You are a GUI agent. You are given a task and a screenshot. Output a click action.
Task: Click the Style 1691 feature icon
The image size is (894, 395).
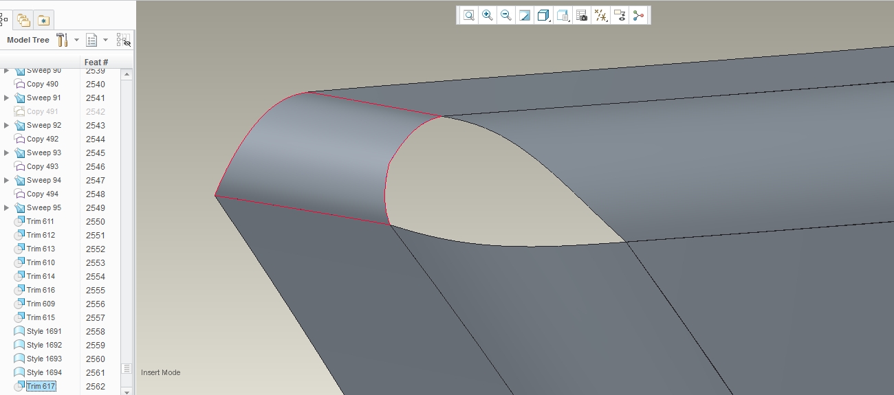pyautogui.click(x=19, y=331)
